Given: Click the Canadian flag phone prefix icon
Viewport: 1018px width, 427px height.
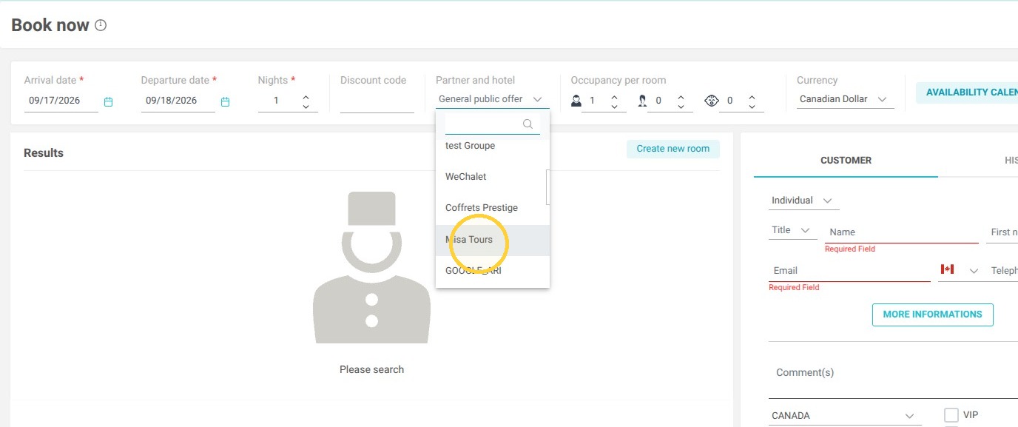Looking at the screenshot, I should click(947, 269).
